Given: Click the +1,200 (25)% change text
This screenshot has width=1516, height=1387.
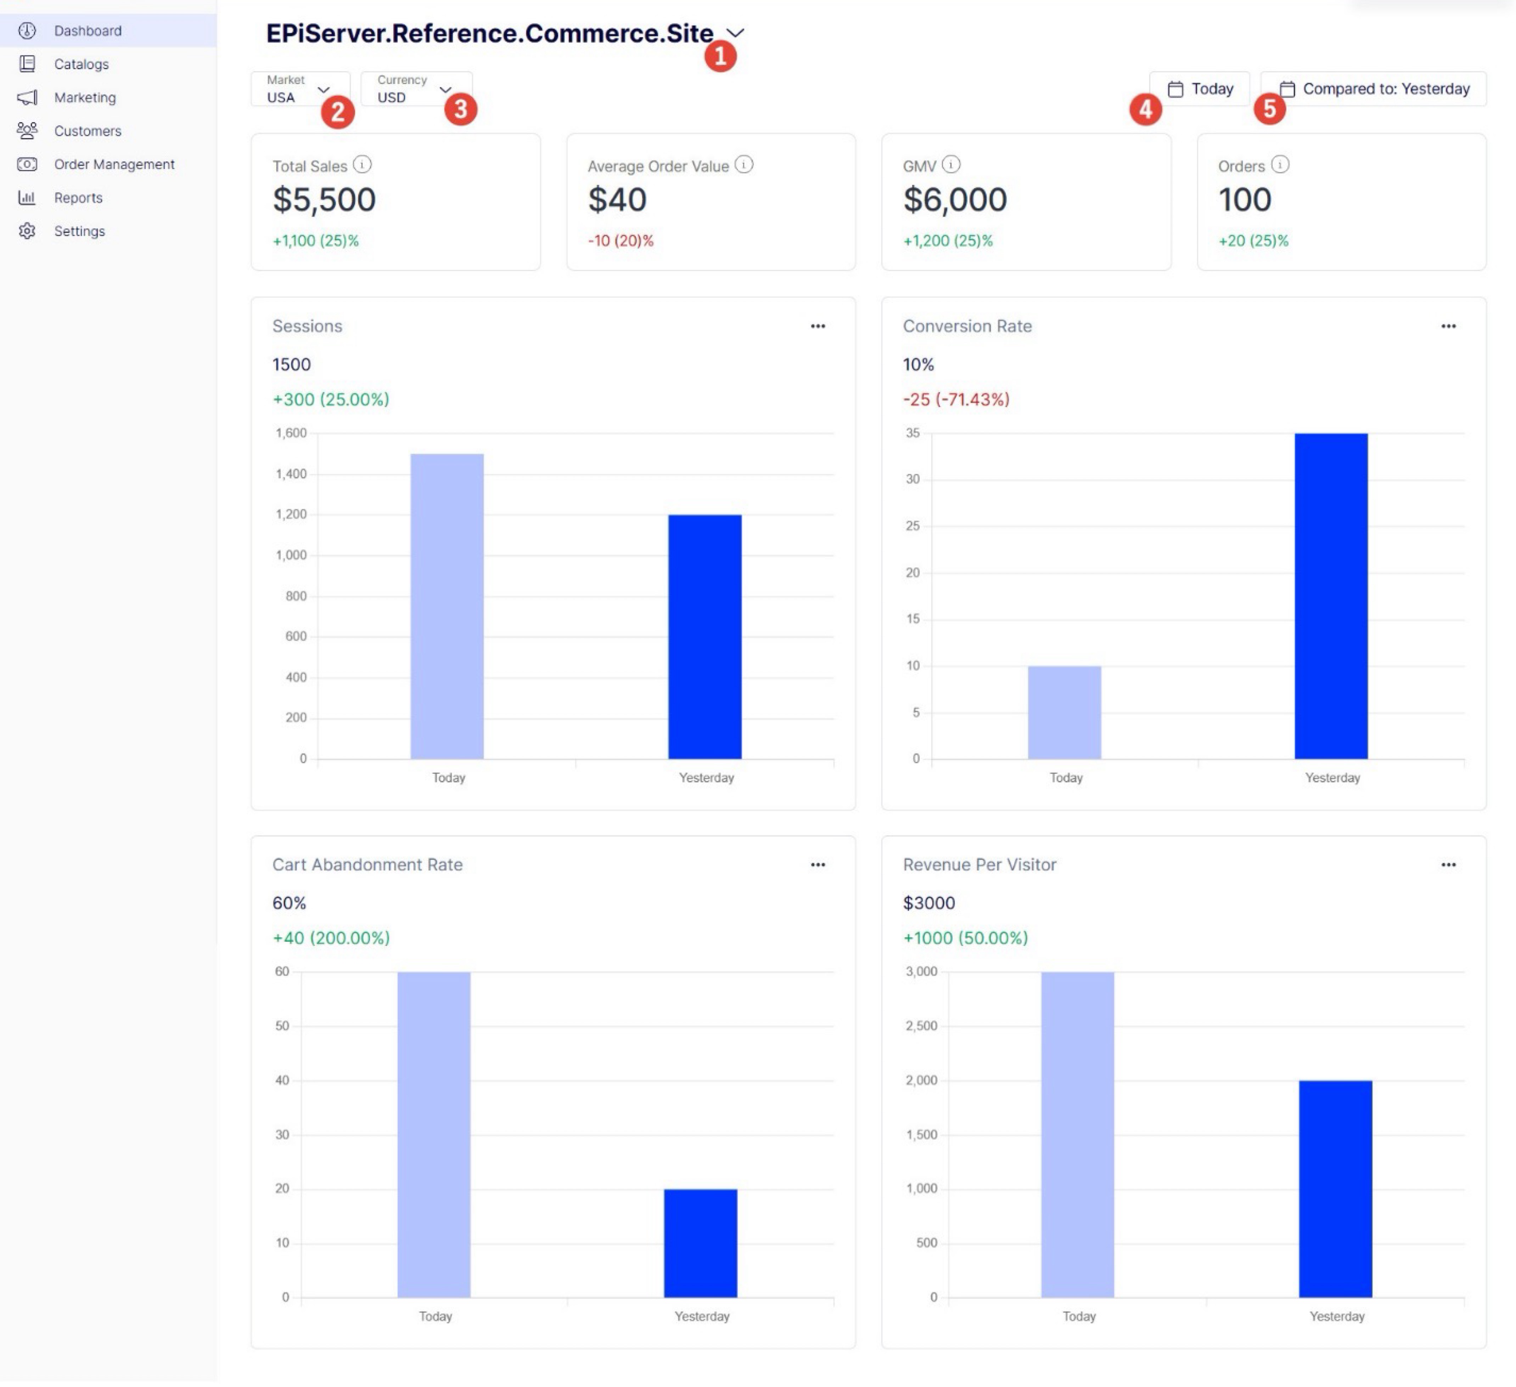Looking at the screenshot, I should (x=948, y=241).
